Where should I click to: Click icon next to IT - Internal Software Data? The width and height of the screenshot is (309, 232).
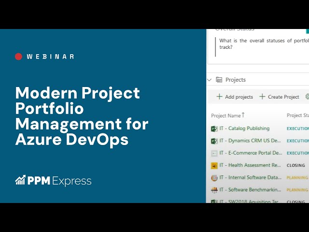pyautogui.click(x=214, y=178)
